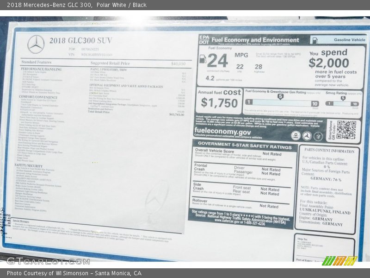Image resolution: width=370 pixels, height=278 pixels.
Task: Click the greenhouse gas rating marker 5
Action: (x=280, y=97)
